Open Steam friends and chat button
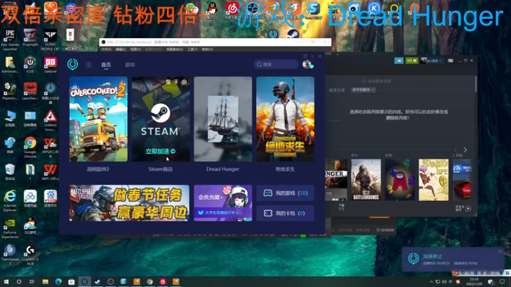The width and height of the screenshot is (511, 287). [x=462, y=209]
